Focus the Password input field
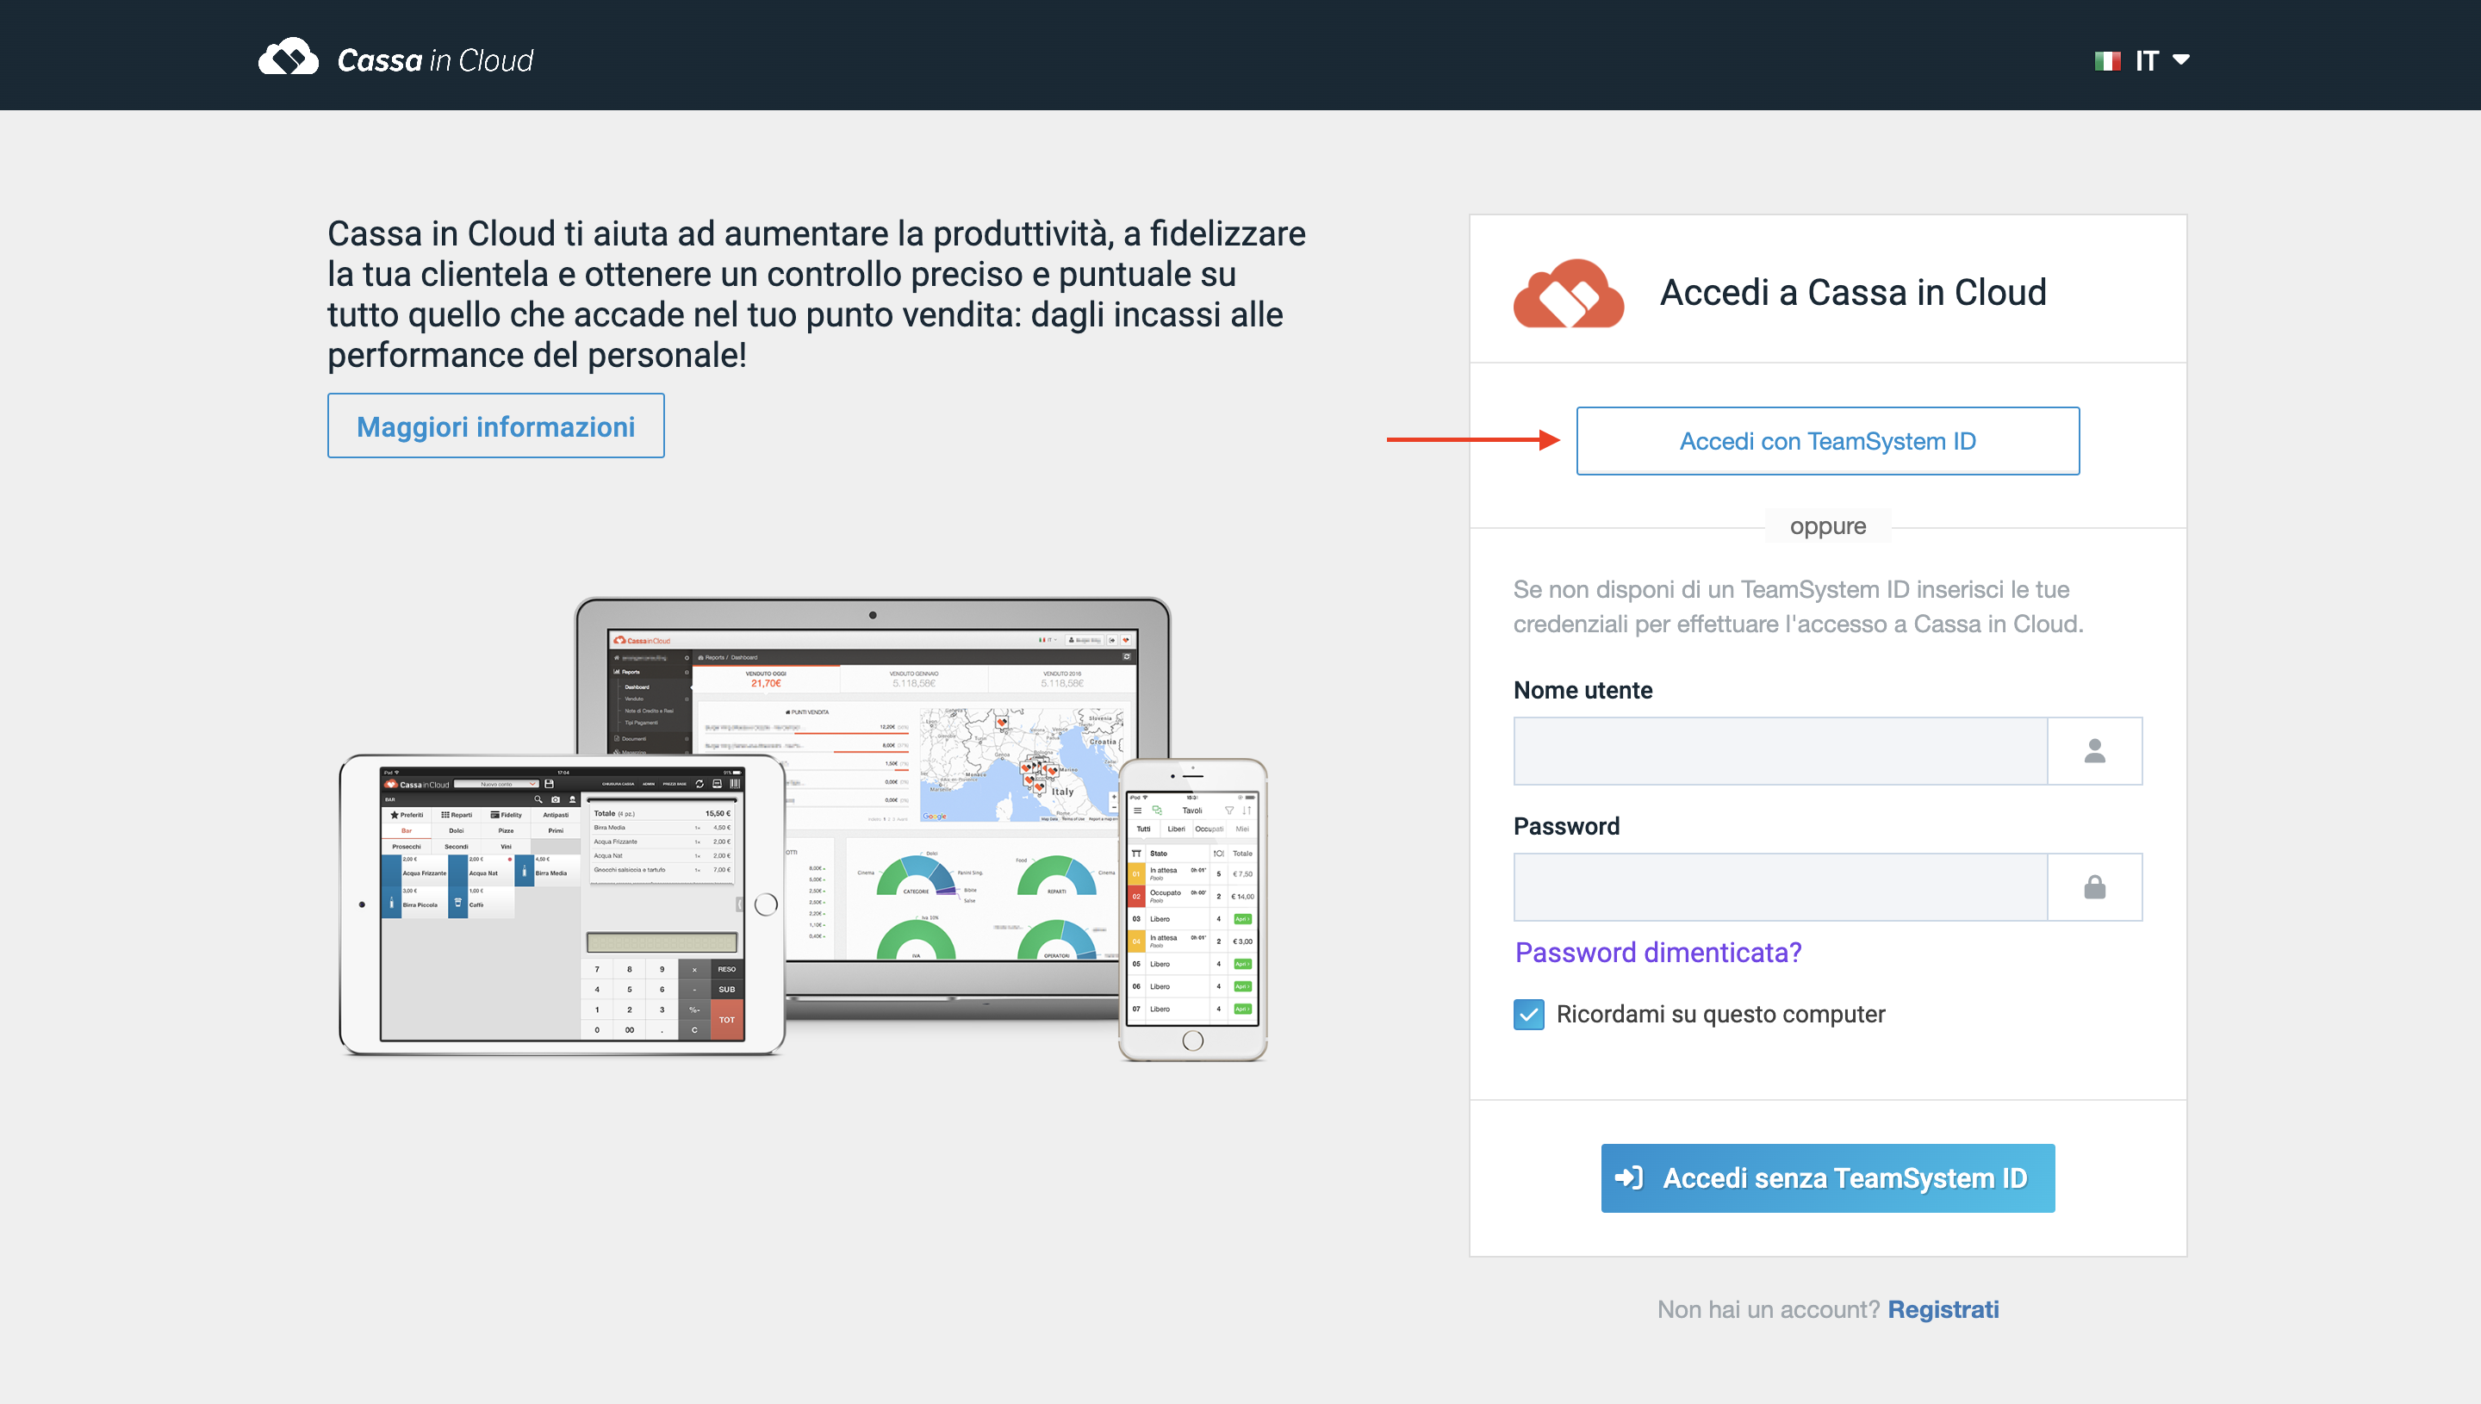Image resolution: width=2481 pixels, height=1404 pixels. pos(1780,886)
